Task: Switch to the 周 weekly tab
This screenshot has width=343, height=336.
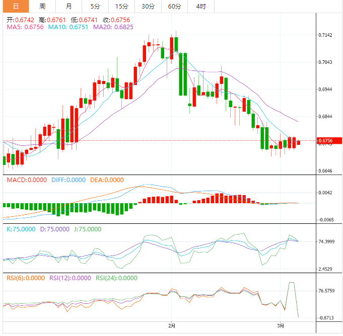Action: click(42, 6)
